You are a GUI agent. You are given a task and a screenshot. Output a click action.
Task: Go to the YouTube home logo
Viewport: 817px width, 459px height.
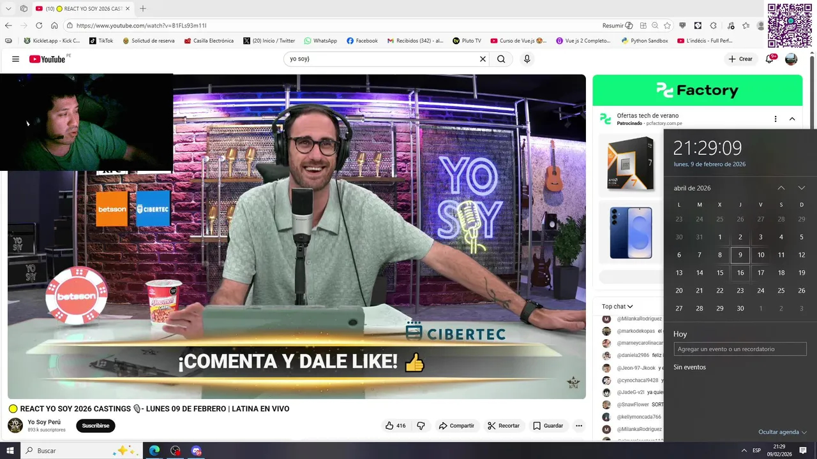[x=49, y=59]
